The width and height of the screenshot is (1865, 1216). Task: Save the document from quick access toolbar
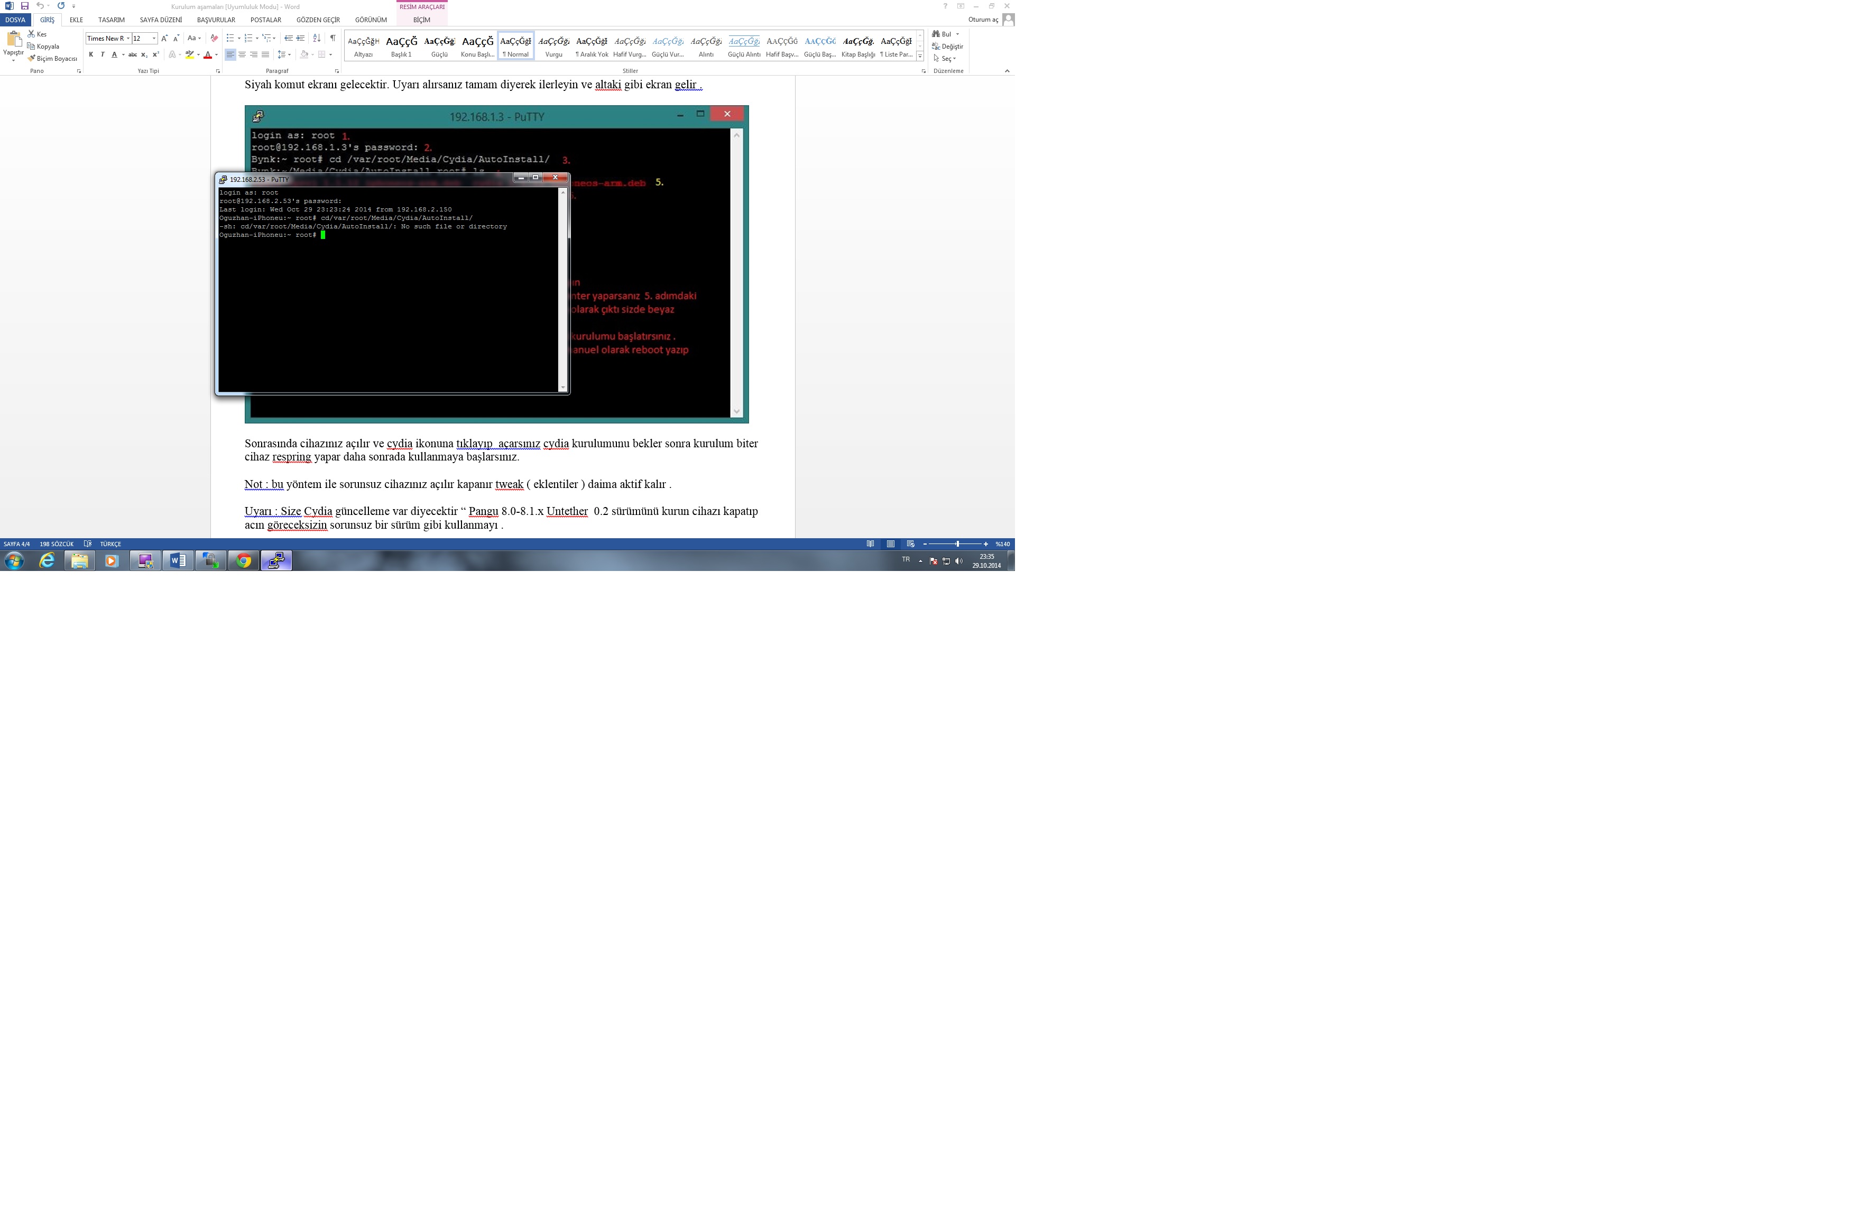click(24, 6)
